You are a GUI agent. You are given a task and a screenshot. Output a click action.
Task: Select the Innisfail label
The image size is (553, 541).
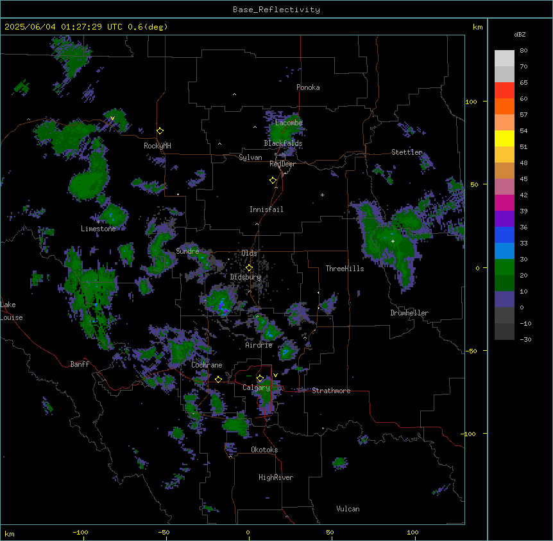[266, 209]
